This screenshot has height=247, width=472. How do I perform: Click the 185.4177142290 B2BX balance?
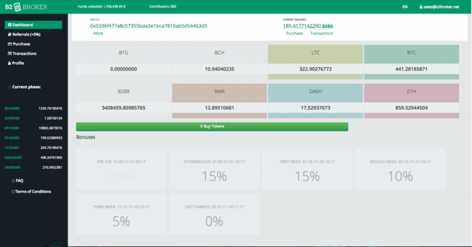pos(308,26)
